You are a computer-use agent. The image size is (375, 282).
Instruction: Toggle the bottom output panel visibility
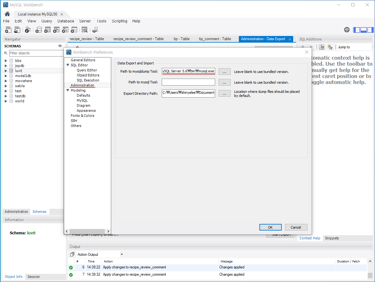click(x=364, y=30)
